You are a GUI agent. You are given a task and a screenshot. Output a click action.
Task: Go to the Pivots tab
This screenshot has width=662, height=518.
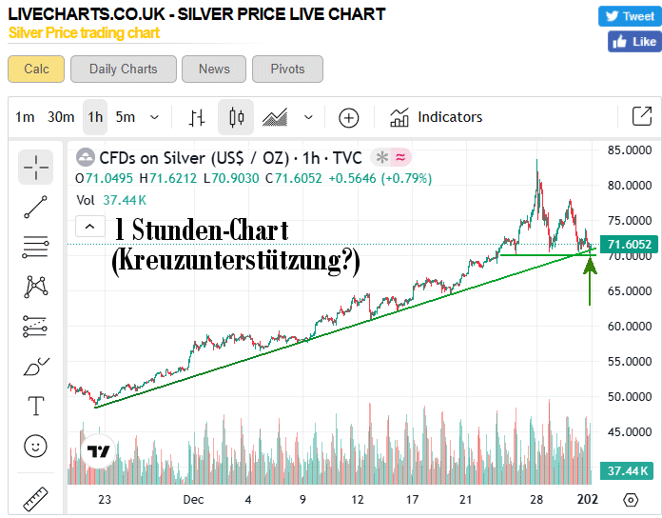(287, 69)
